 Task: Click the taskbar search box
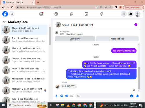[x=27, y=105]
